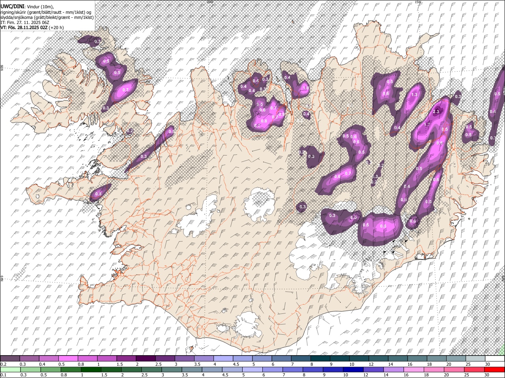Select the dark teal swatch labeled 8 in the upper row
Screen dimensions: 505x378
click(x=320, y=358)
